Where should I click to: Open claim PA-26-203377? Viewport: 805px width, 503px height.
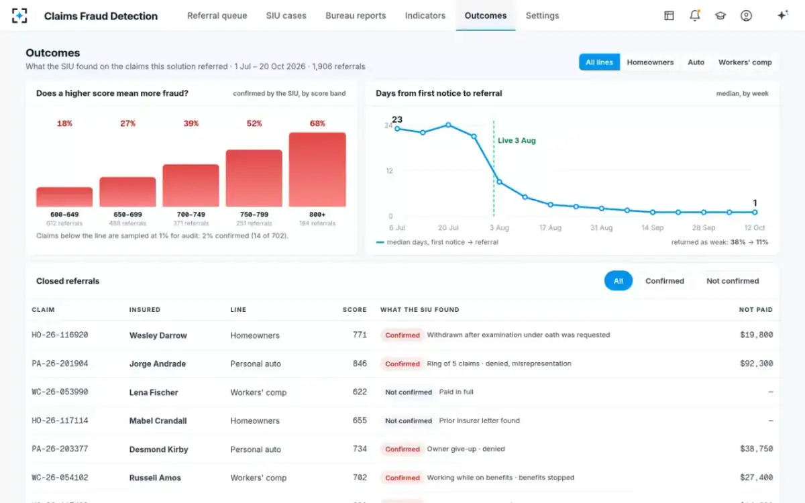(60, 449)
